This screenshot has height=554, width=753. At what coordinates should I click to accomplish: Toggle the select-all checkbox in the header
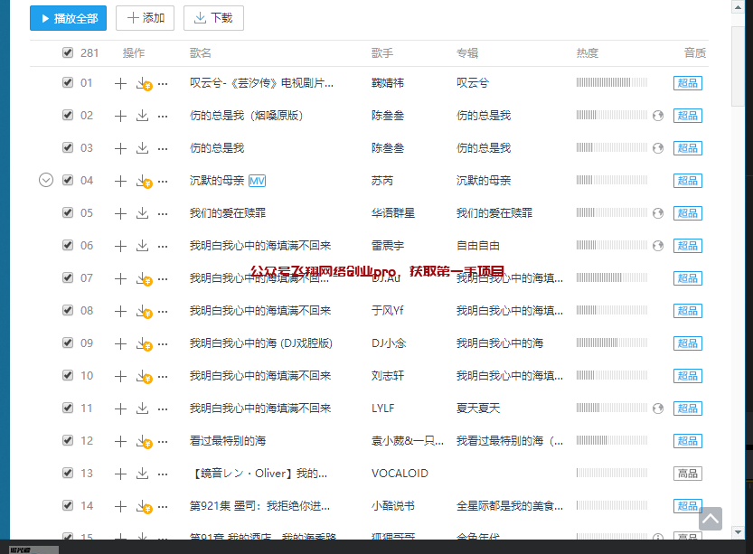pyautogui.click(x=68, y=53)
